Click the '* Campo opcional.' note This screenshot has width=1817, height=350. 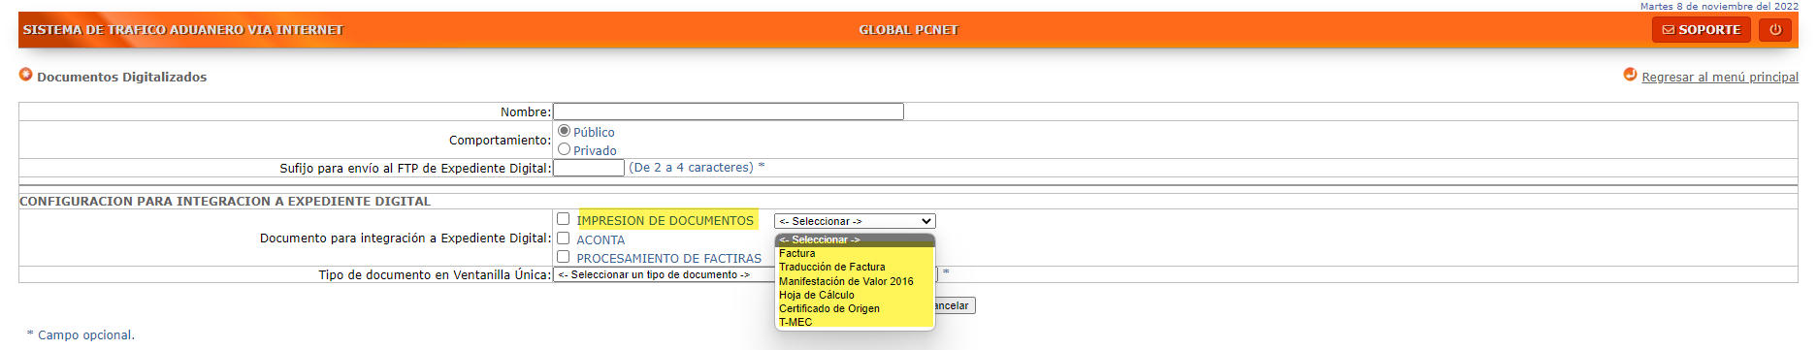[x=81, y=334]
